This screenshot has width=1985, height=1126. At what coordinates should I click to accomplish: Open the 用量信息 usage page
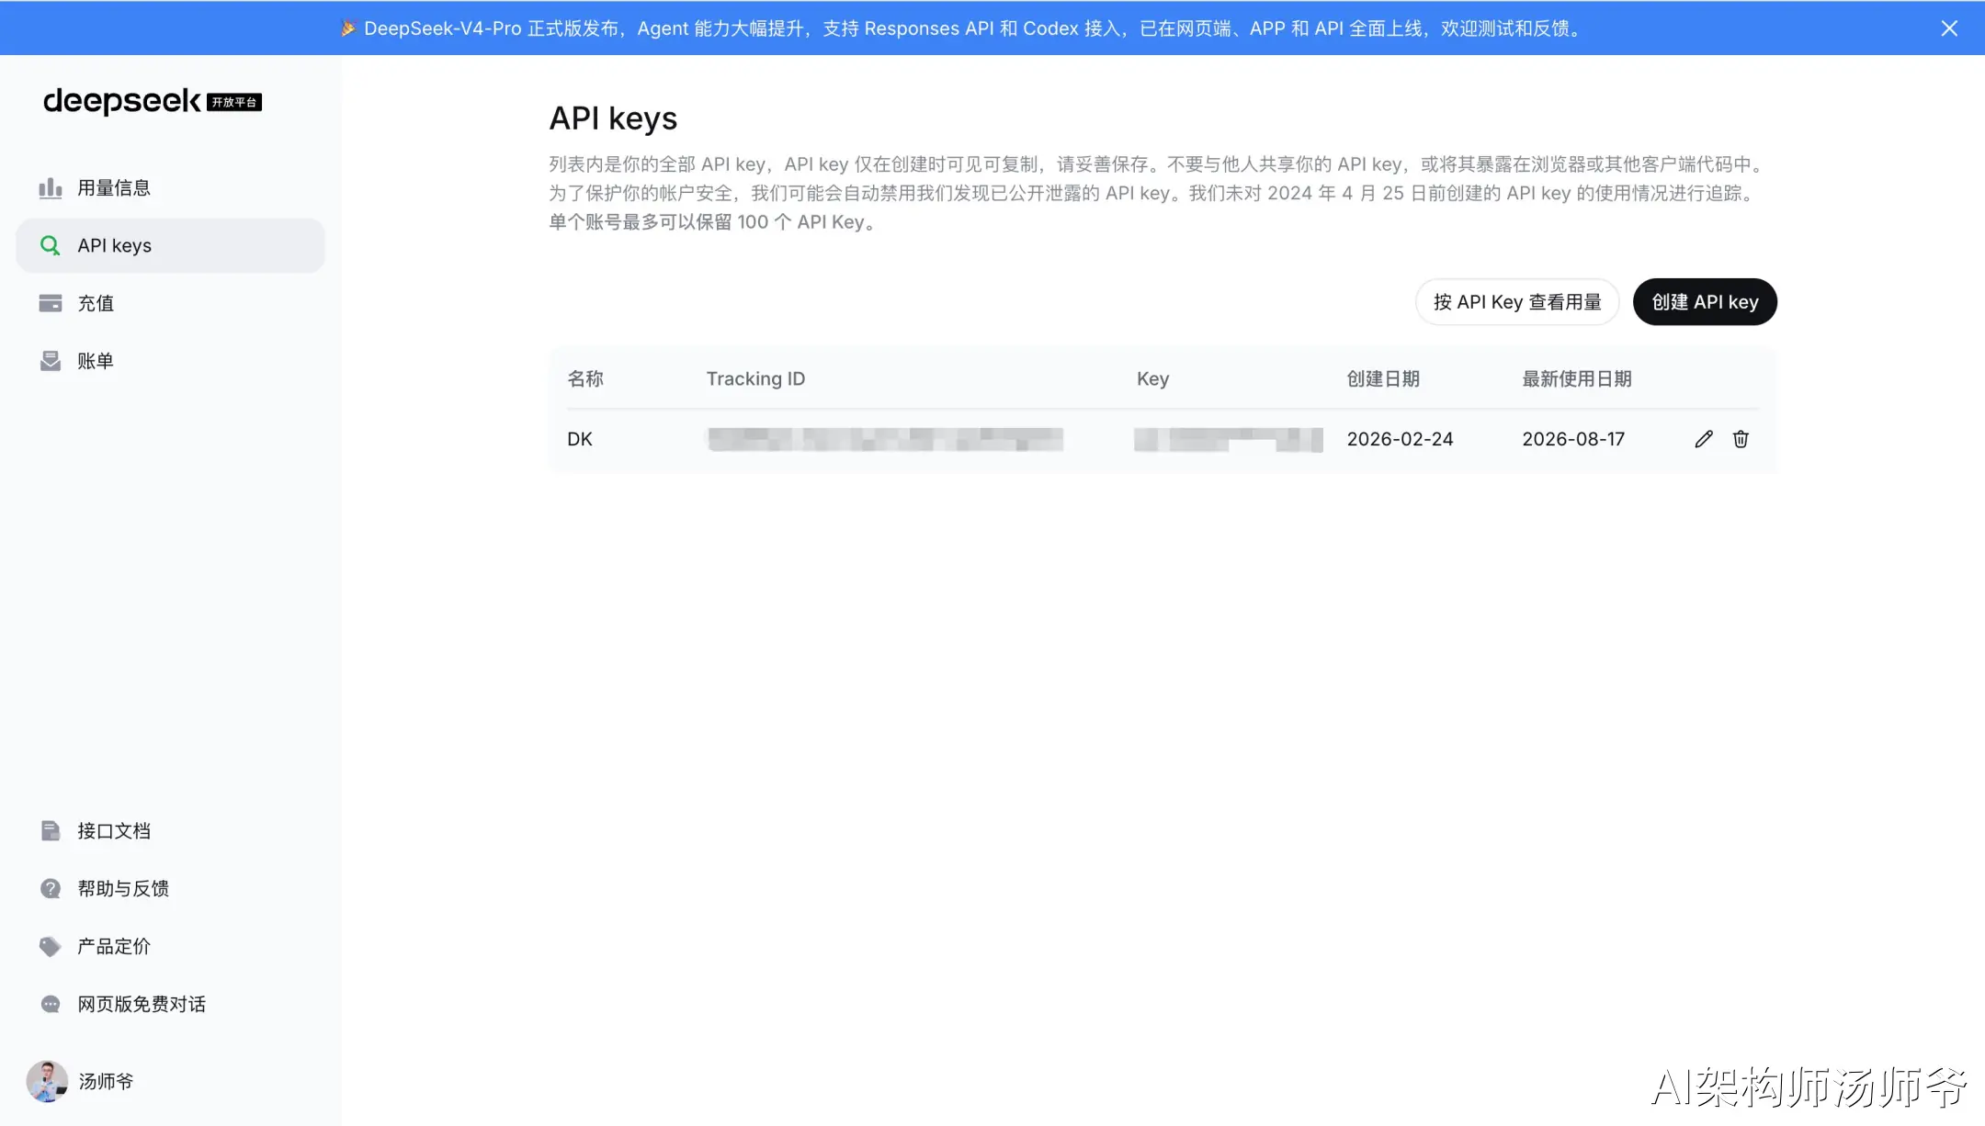click(x=170, y=188)
